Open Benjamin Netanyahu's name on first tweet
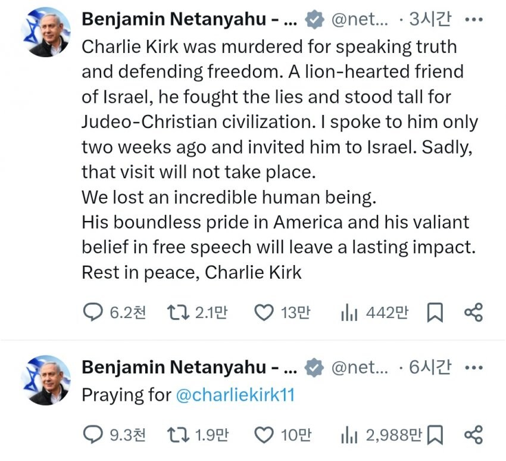This screenshot has height=461, width=506. tap(189, 19)
